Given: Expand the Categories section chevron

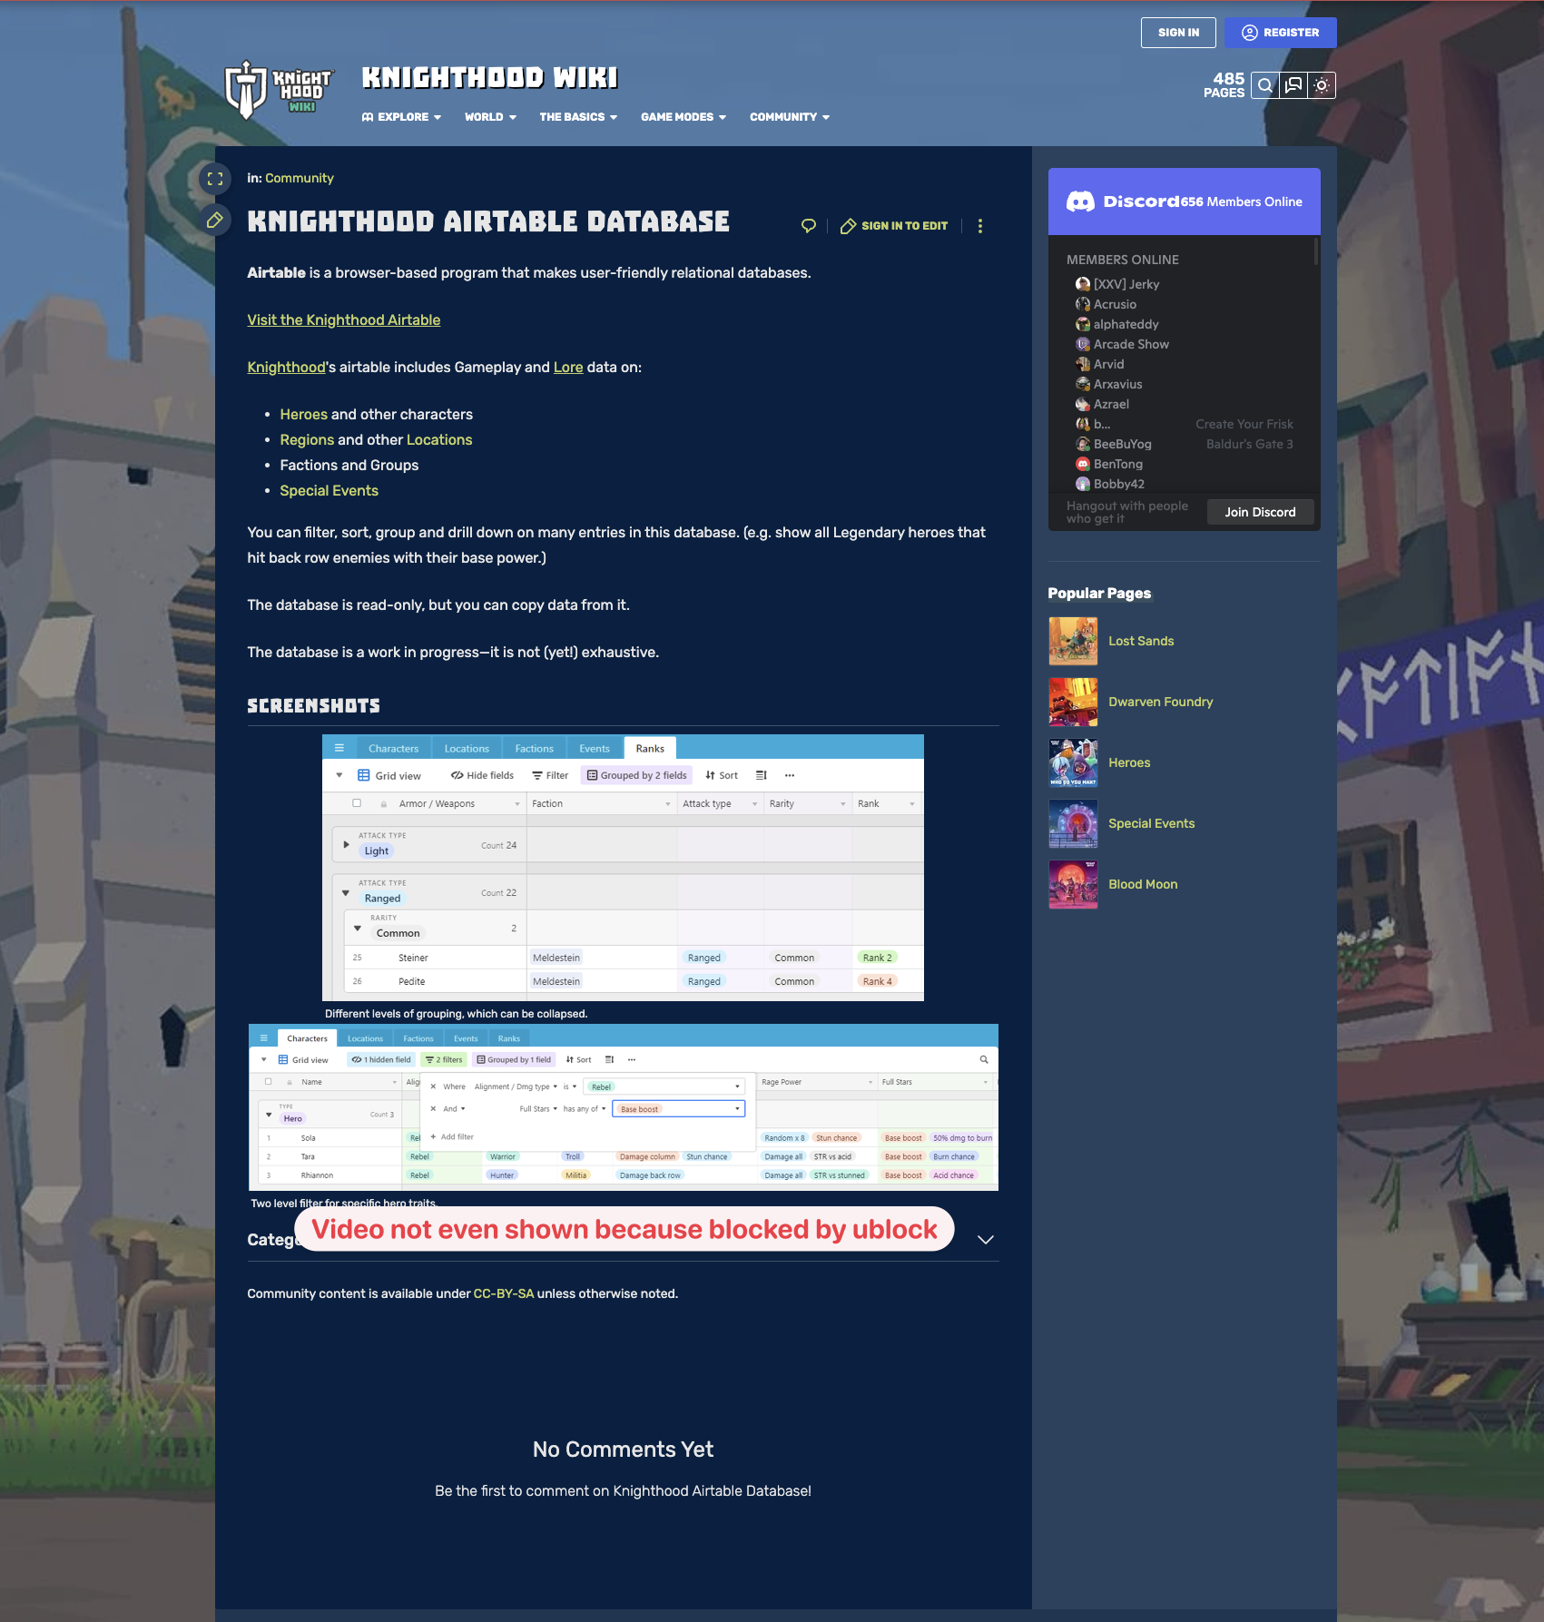Looking at the screenshot, I should point(985,1240).
